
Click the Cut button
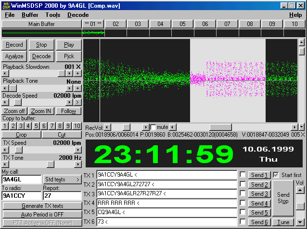coord(62,135)
